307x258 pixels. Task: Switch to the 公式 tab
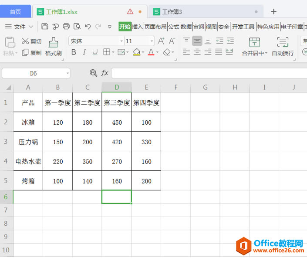(x=174, y=27)
